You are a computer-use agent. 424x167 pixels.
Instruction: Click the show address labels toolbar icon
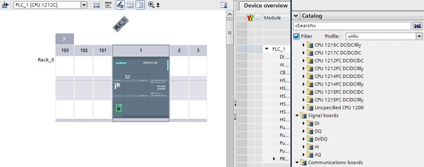(x=97, y=5)
